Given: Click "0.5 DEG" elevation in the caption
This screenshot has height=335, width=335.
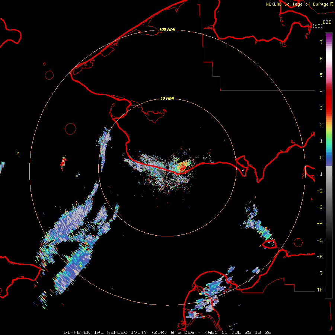Looking at the screenshot, I should coord(182,332).
